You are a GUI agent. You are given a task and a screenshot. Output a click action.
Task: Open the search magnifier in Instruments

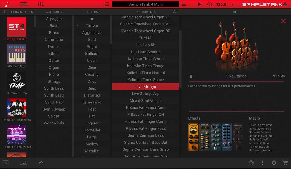click(175, 12)
